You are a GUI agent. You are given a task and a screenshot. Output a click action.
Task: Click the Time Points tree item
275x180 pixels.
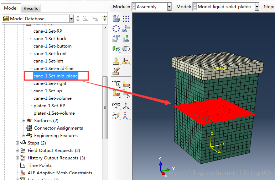click(x=40, y=165)
